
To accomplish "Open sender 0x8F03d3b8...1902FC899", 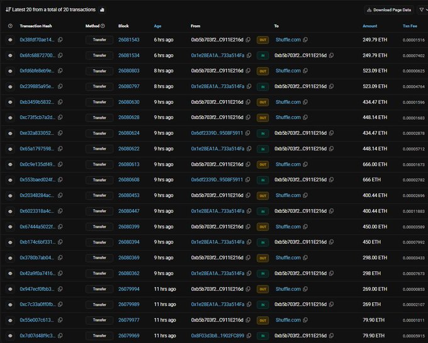I will click(218, 335).
